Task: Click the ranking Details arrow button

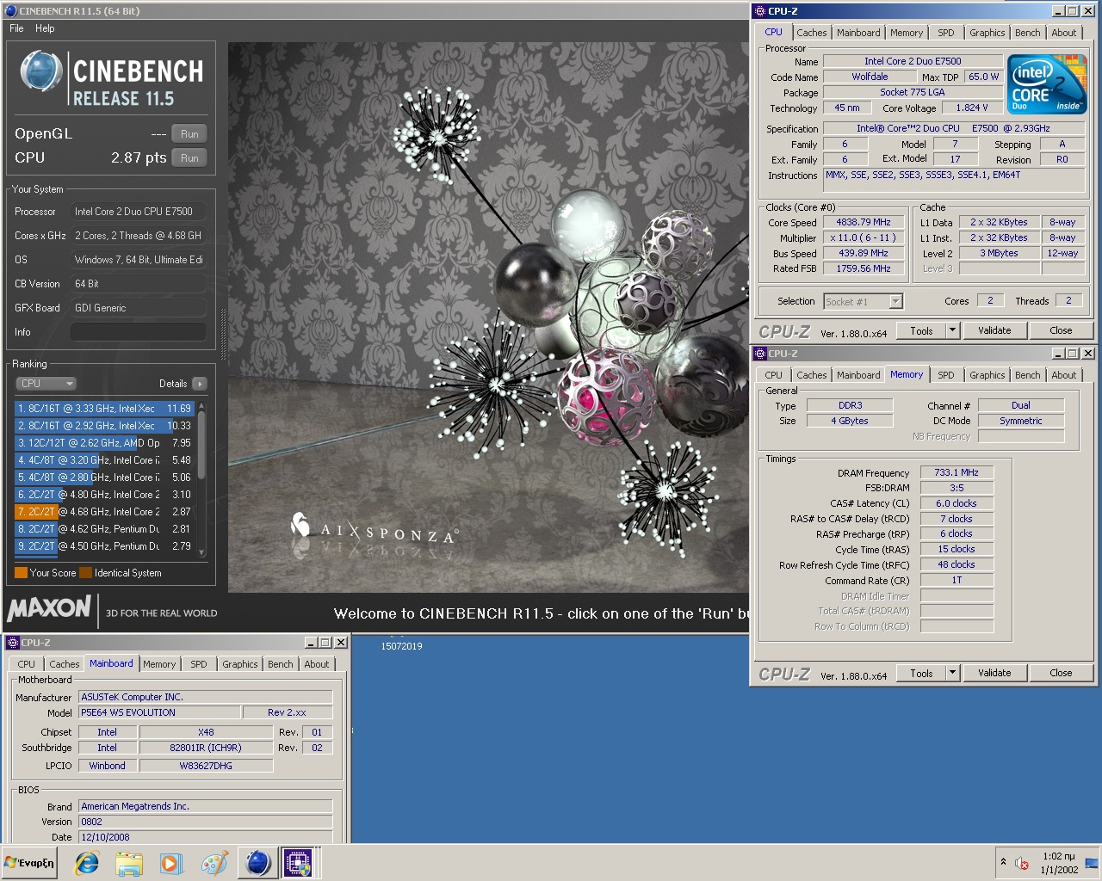Action: pos(200,384)
